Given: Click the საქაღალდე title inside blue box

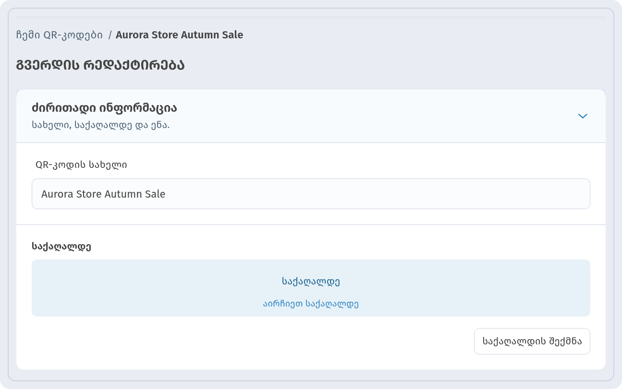Looking at the screenshot, I should 311,282.
